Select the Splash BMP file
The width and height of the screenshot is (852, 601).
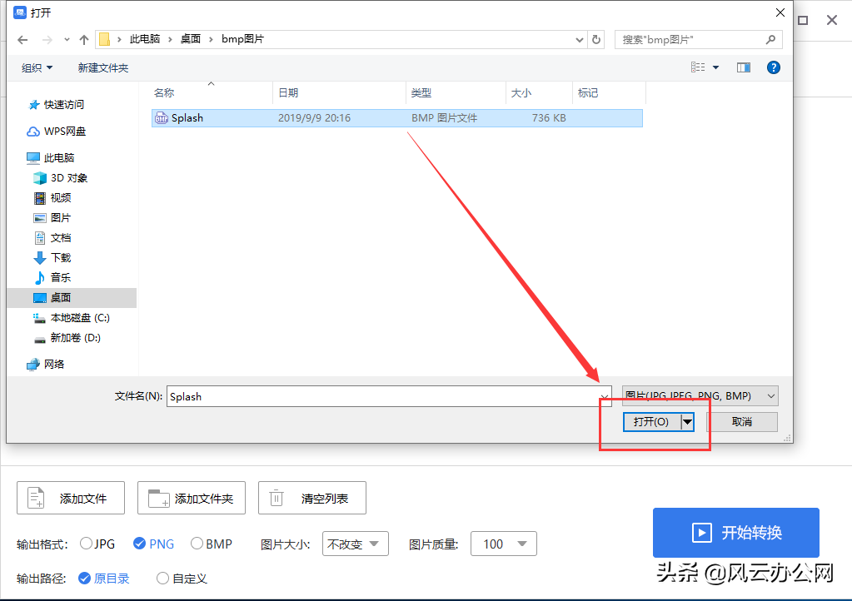point(396,118)
